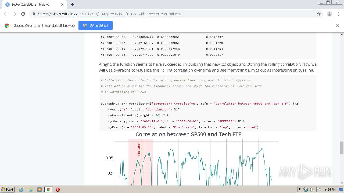Screen dimensions: 344x193
Task: Open the Action Center flag icon
Action: point(318,190)
